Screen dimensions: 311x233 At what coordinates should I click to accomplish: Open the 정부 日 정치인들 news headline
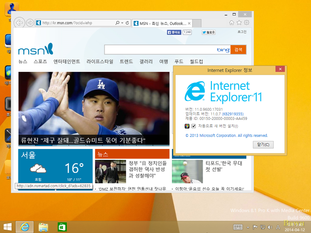coord(148,169)
